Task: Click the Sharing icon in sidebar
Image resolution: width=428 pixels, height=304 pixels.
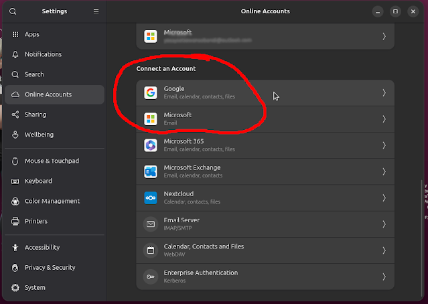Action: (x=15, y=115)
